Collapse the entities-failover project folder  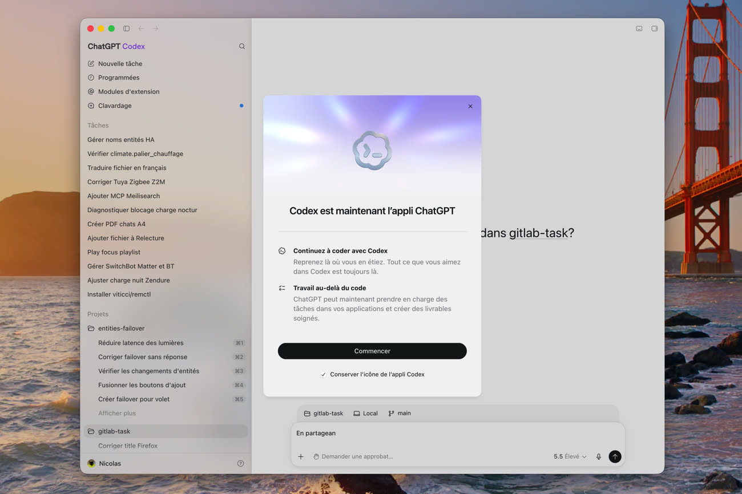[x=91, y=329]
